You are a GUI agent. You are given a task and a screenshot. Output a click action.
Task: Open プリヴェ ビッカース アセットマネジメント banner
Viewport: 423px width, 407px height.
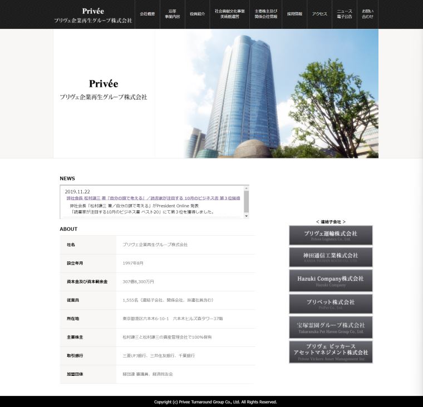[331, 352]
